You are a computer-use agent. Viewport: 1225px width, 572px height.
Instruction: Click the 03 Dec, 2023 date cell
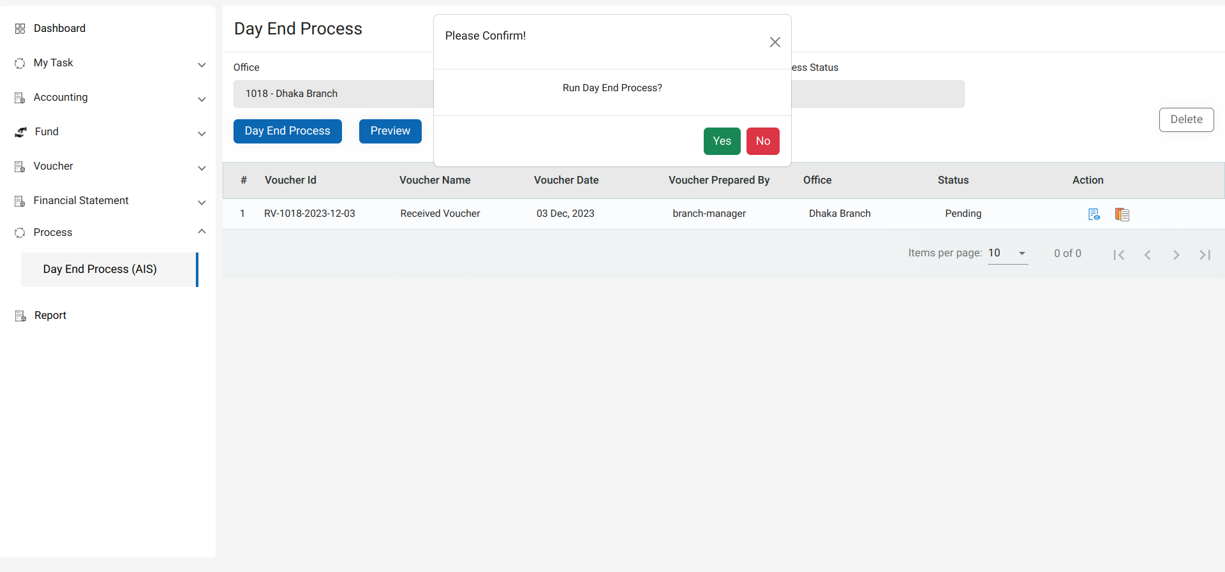pyautogui.click(x=565, y=214)
